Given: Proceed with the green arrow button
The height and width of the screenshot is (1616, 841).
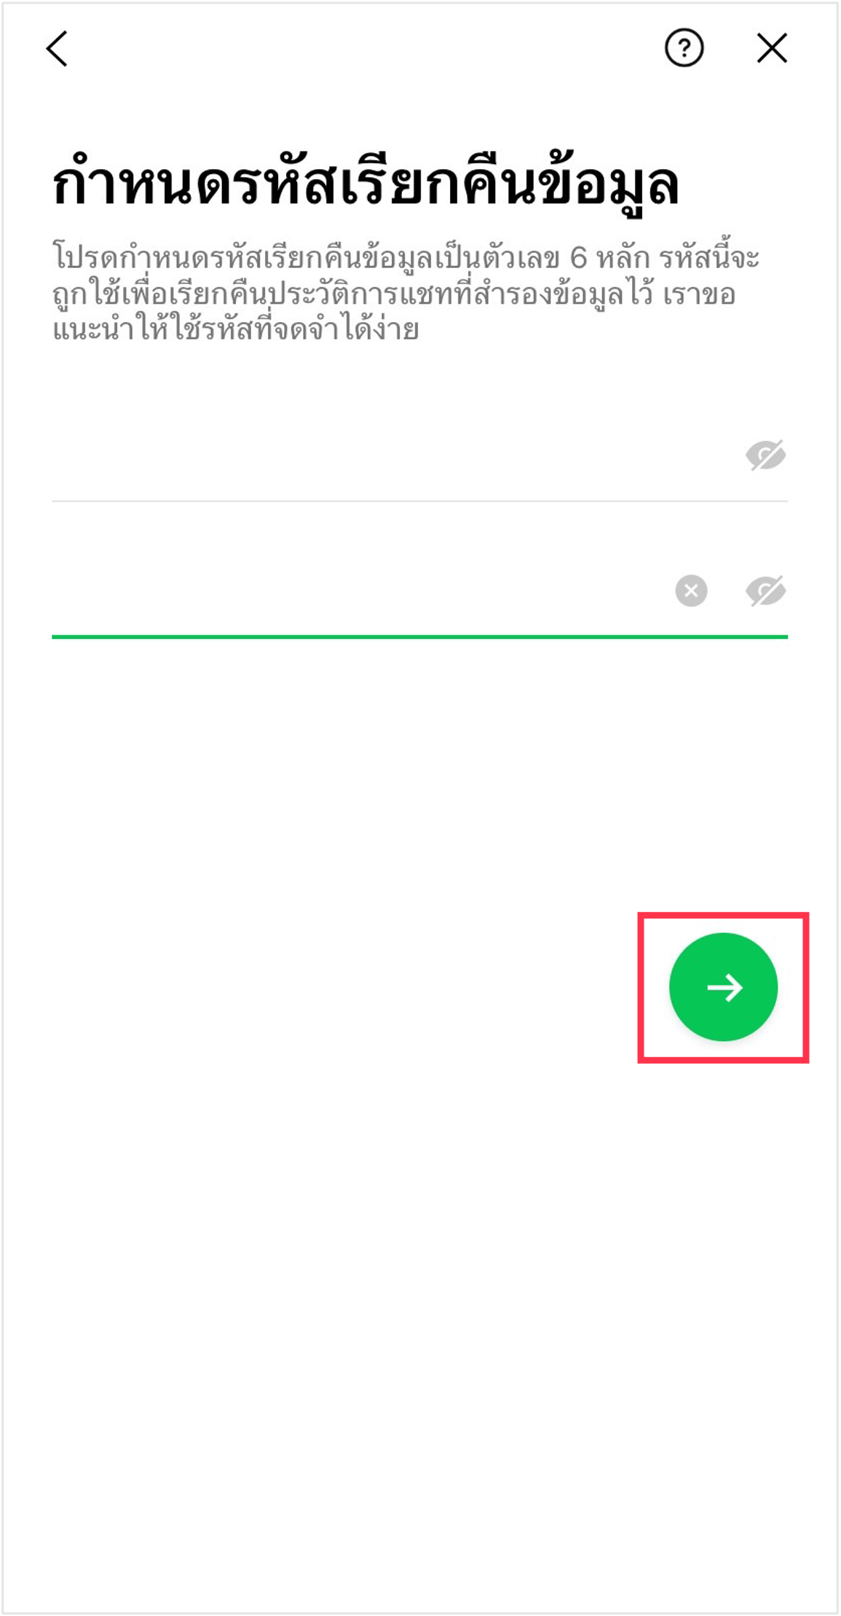Looking at the screenshot, I should (723, 987).
